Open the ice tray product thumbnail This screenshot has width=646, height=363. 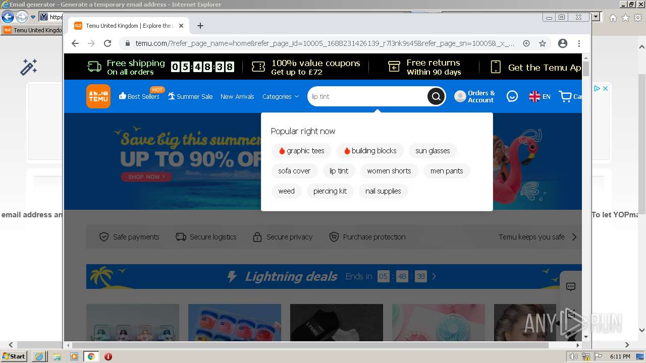(235, 323)
